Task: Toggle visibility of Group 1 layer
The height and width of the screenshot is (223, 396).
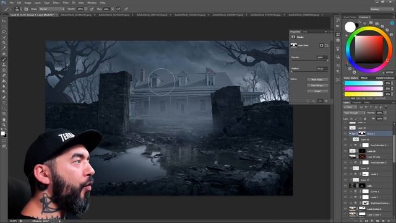Action: tap(345, 134)
